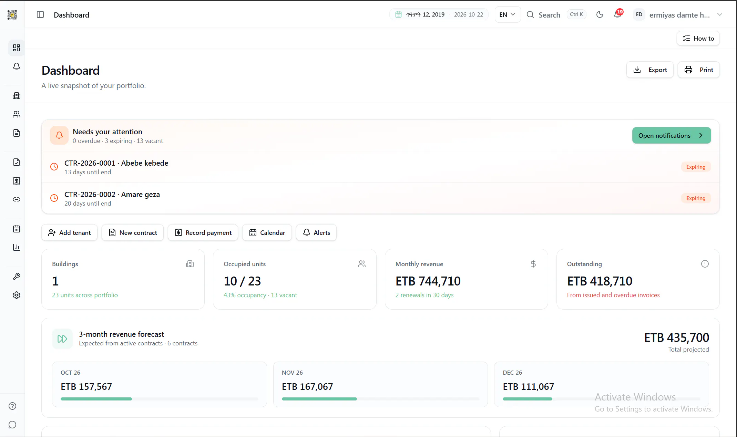The height and width of the screenshot is (437, 737).
Task: Open the dashboard grid icon in sidebar
Action: pyautogui.click(x=17, y=48)
